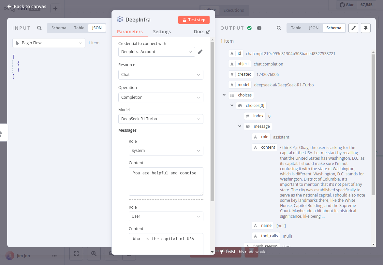Open the System role dropdown

[x=166, y=151]
